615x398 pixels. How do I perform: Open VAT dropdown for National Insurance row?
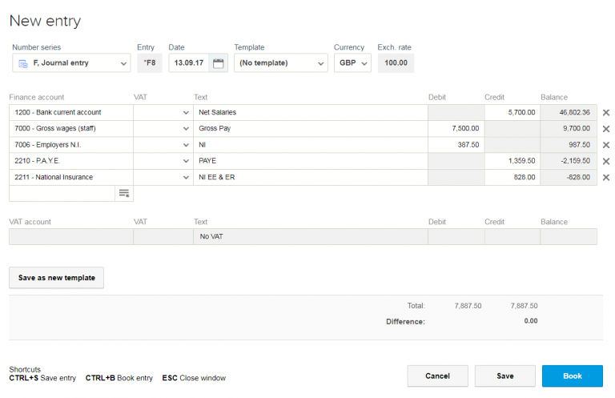coord(186,178)
